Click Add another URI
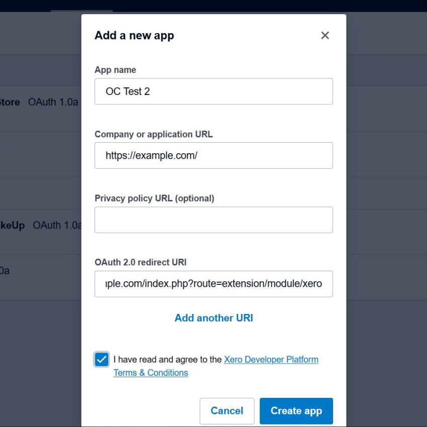 click(x=213, y=318)
